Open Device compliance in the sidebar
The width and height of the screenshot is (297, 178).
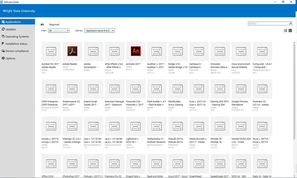17,51
